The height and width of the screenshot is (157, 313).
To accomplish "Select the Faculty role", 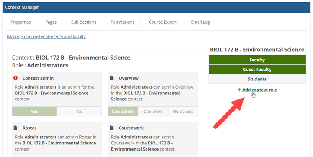I will pyautogui.click(x=257, y=60).
